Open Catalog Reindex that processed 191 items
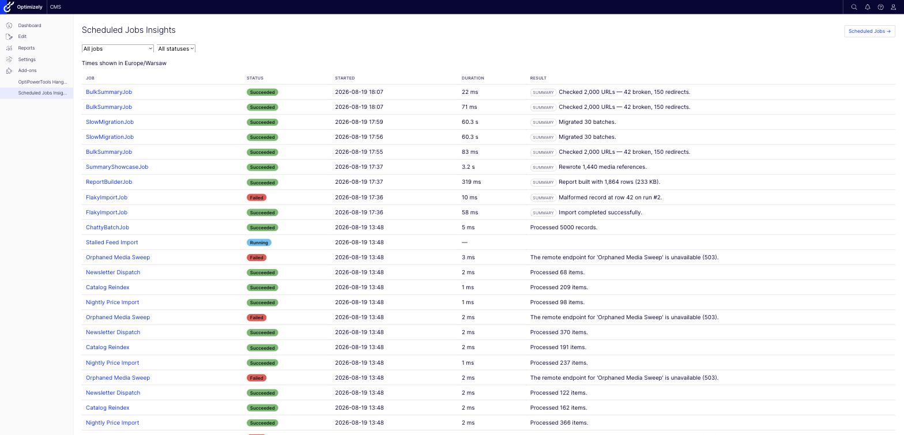Screen dimensions: 904x435 (107, 347)
